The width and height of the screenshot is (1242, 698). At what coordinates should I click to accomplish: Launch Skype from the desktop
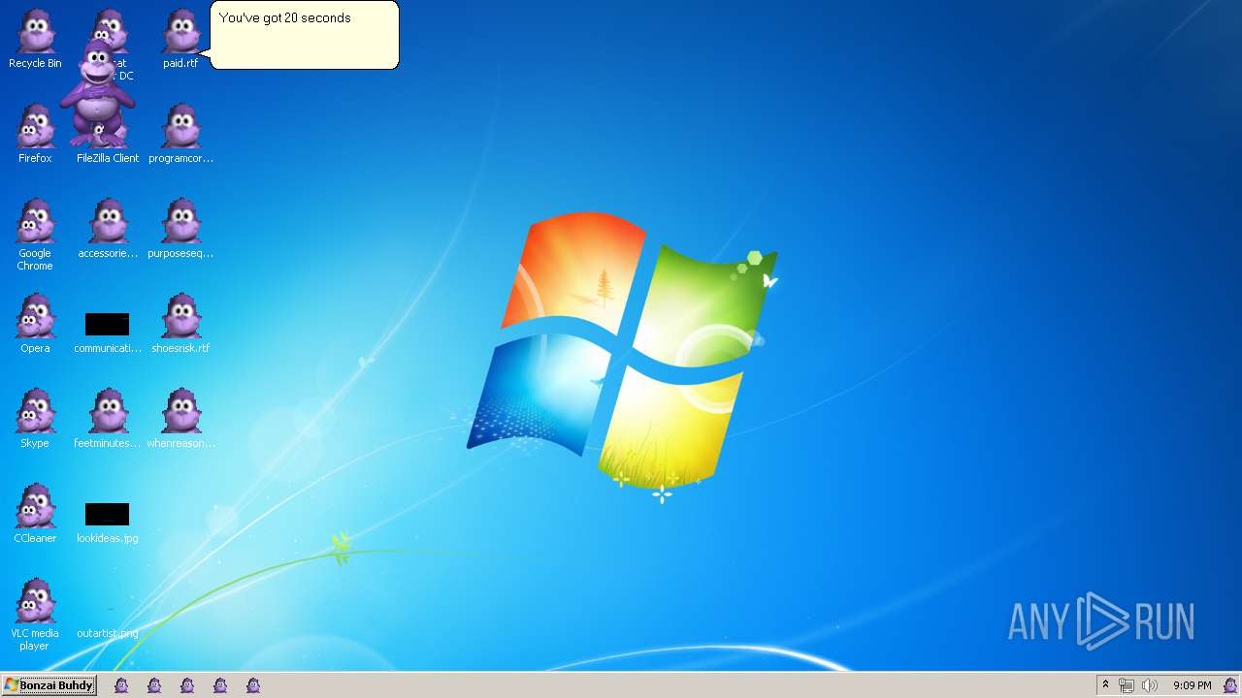pos(35,419)
